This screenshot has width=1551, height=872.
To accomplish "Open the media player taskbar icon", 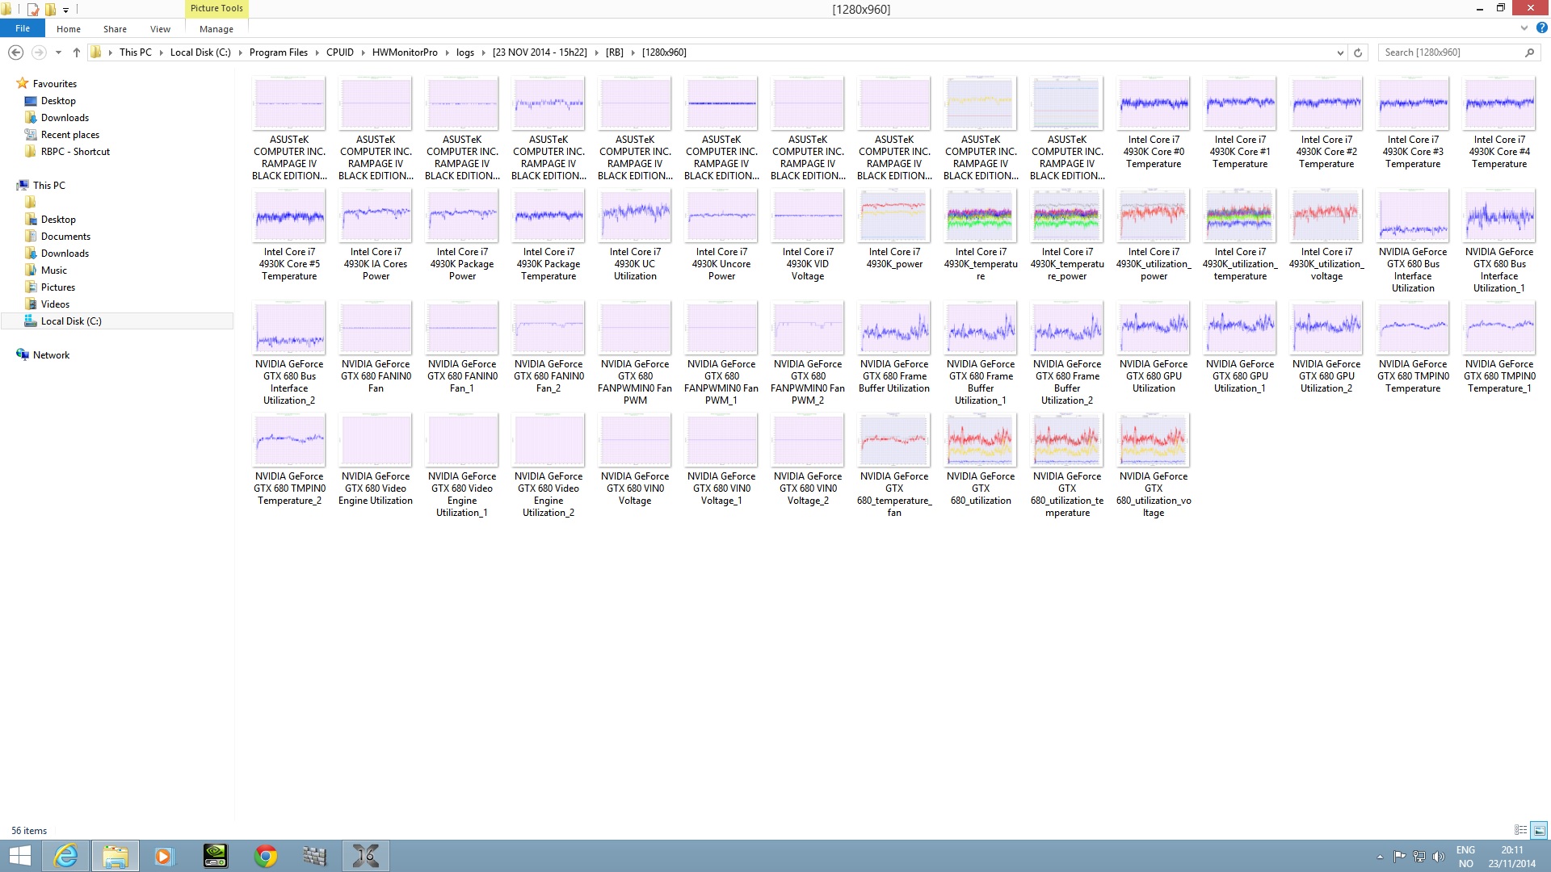I will (164, 856).
